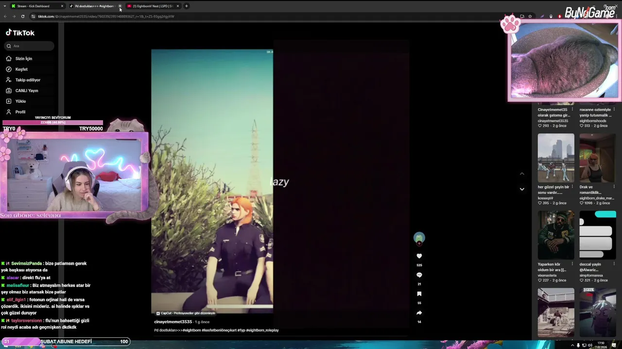Open the TikTok logo home link
622x349 pixels.
[x=20, y=32]
